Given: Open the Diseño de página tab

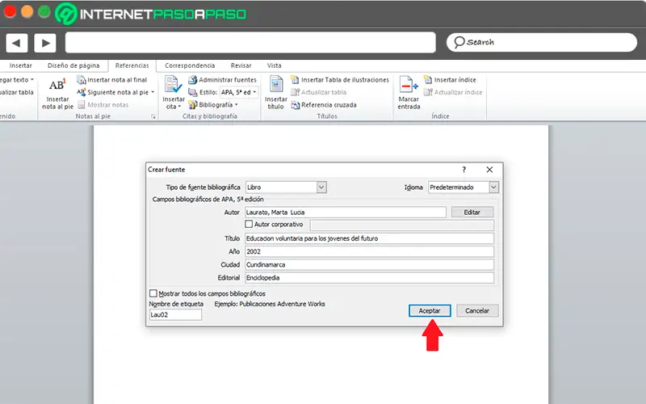Looking at the screenshot, I should (73, 65).
